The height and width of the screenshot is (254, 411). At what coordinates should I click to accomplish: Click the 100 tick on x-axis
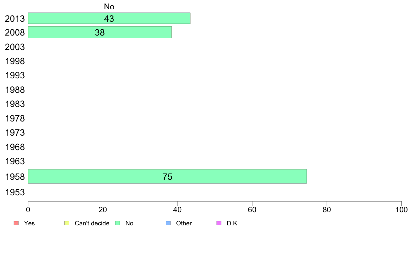pyautogui.click(x=401, y=209)
